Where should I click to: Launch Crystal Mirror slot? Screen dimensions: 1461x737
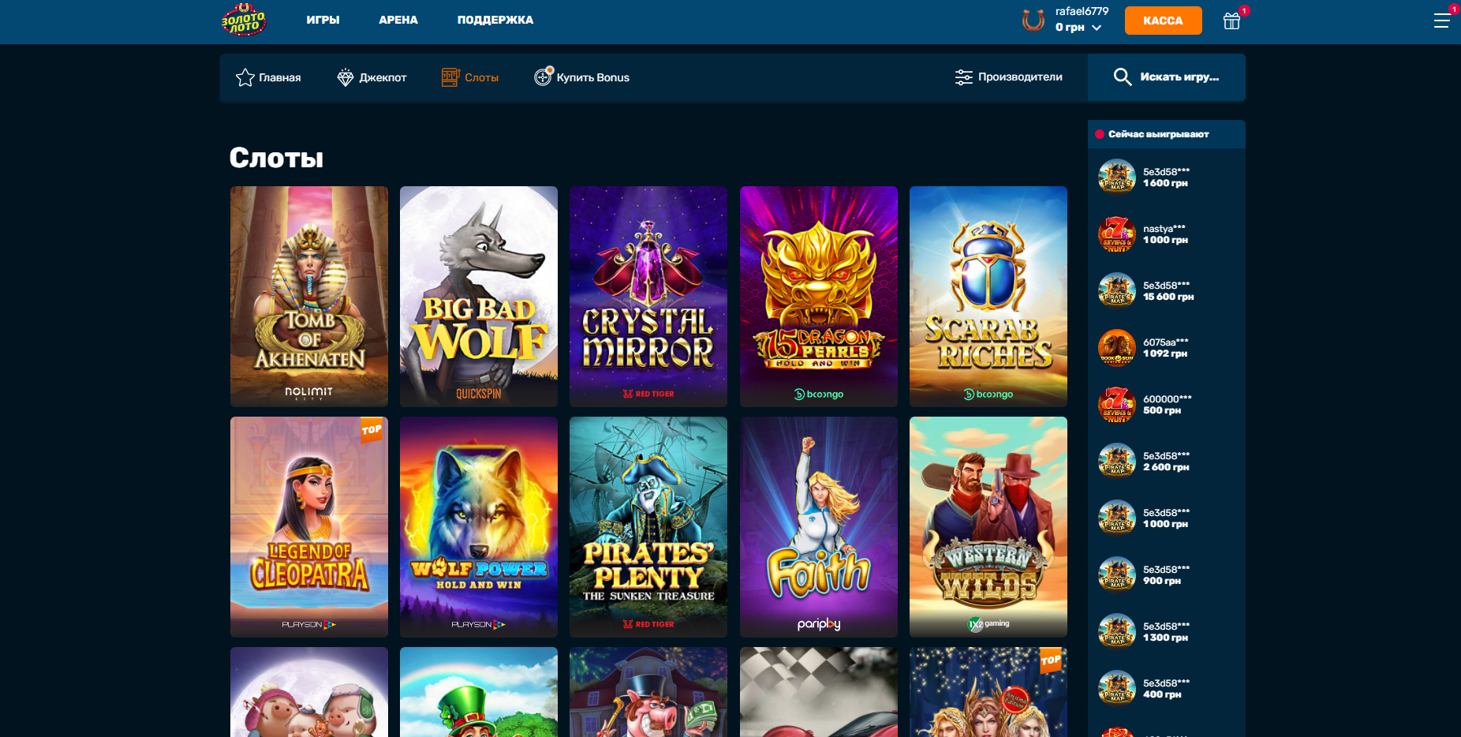point(648,297)
